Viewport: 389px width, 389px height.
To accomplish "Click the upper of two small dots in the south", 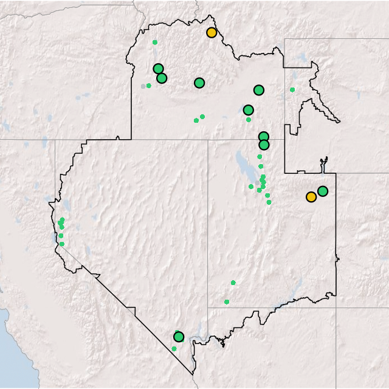I will coord(233,283).
